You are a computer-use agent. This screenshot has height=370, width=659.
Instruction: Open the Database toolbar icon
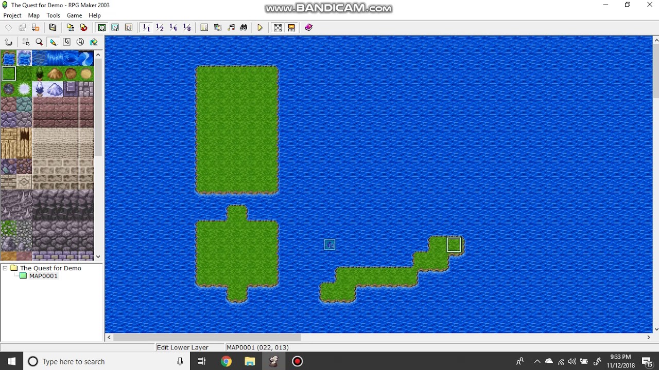tap(204, 28)
